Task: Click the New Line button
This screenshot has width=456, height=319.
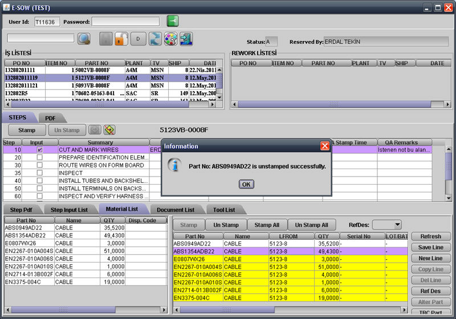Action: [x=431, y=258]
